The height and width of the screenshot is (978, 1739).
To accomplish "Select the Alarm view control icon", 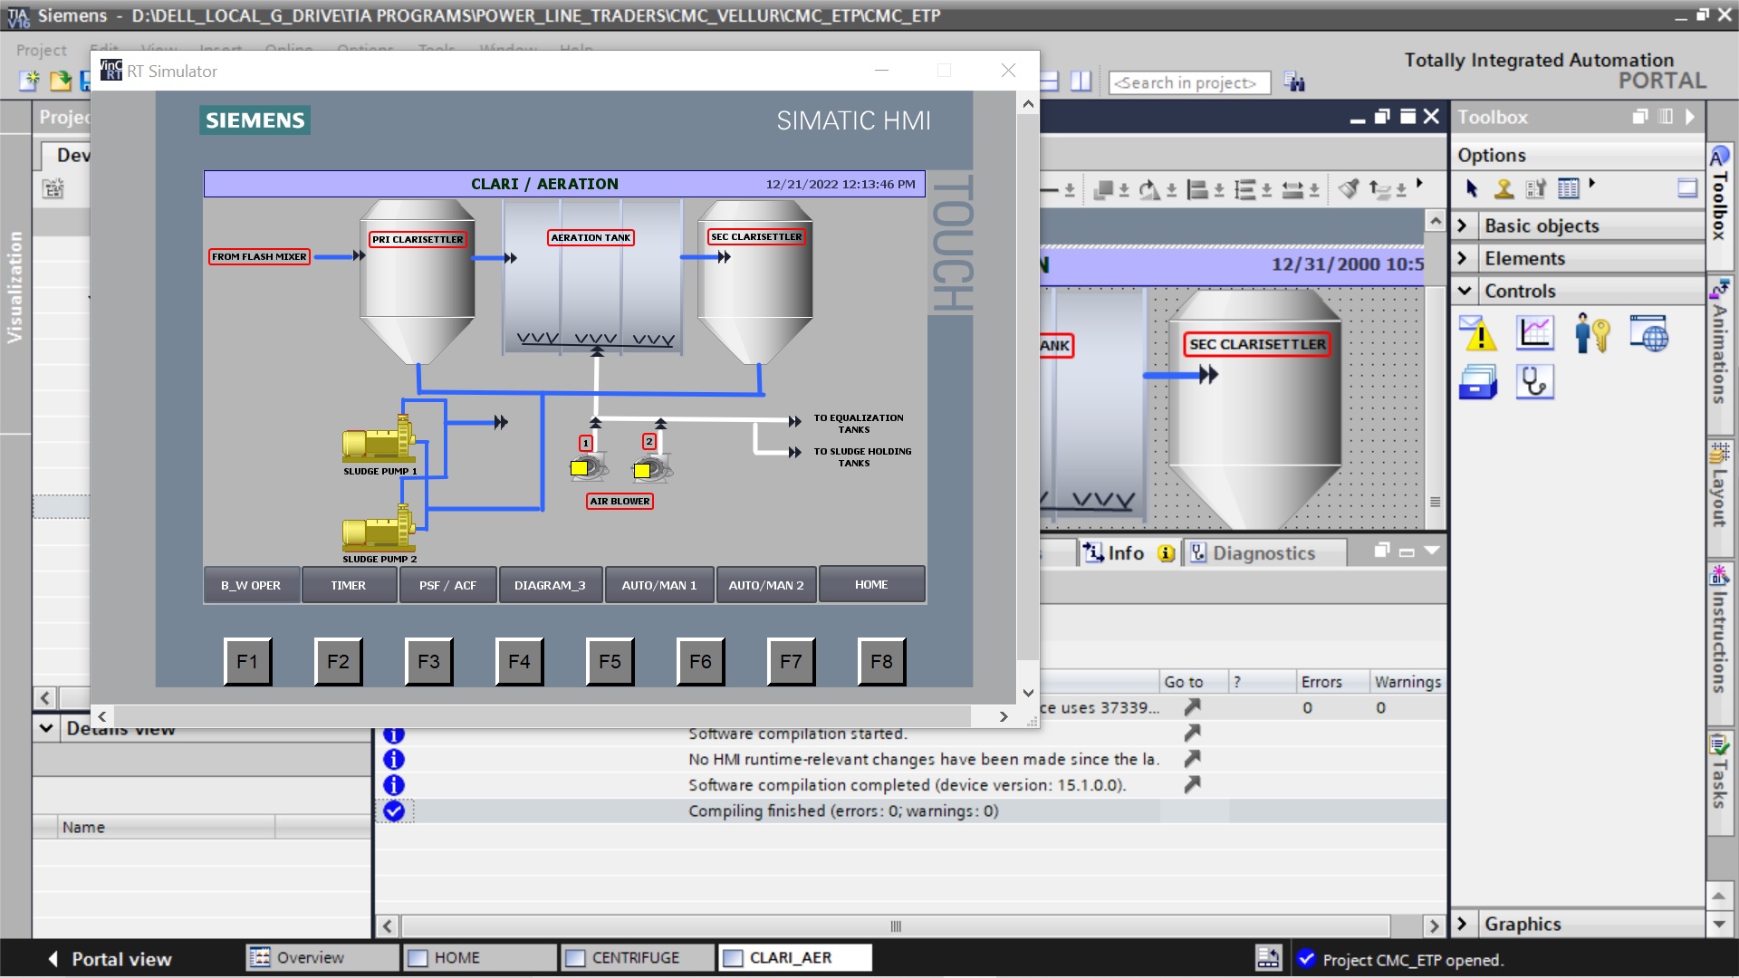I will [x=1478, y=334].
